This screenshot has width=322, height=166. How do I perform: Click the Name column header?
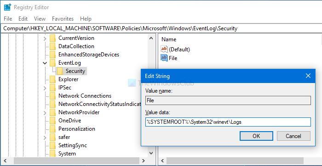(x=169, y=39)
